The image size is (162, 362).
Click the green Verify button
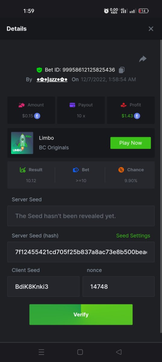[x=81, y=315]
